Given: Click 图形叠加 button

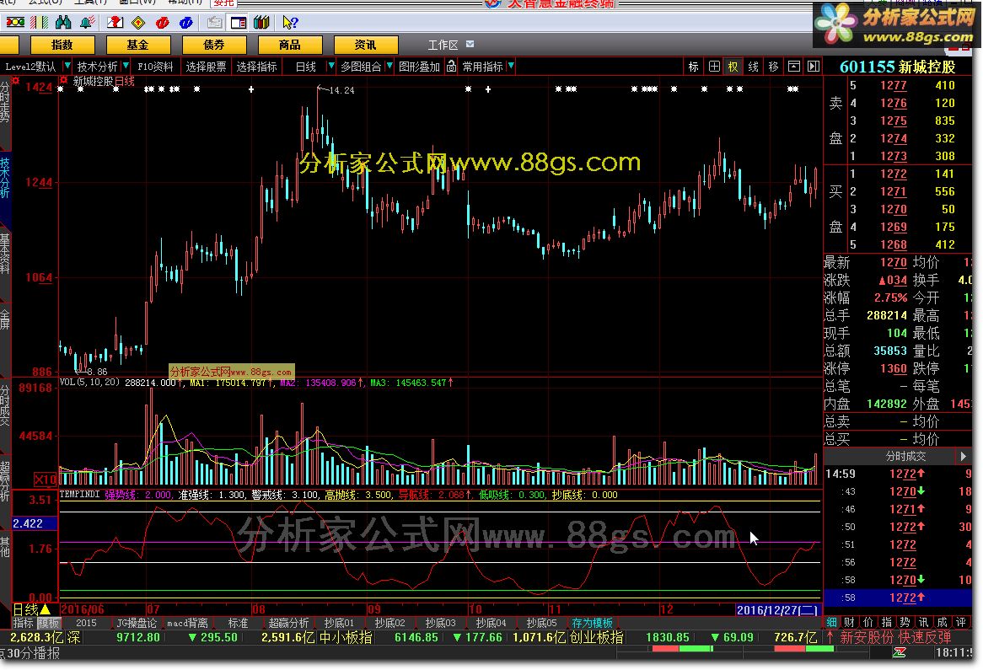Looking at the screenshot, I should click(x=419, y=67).
